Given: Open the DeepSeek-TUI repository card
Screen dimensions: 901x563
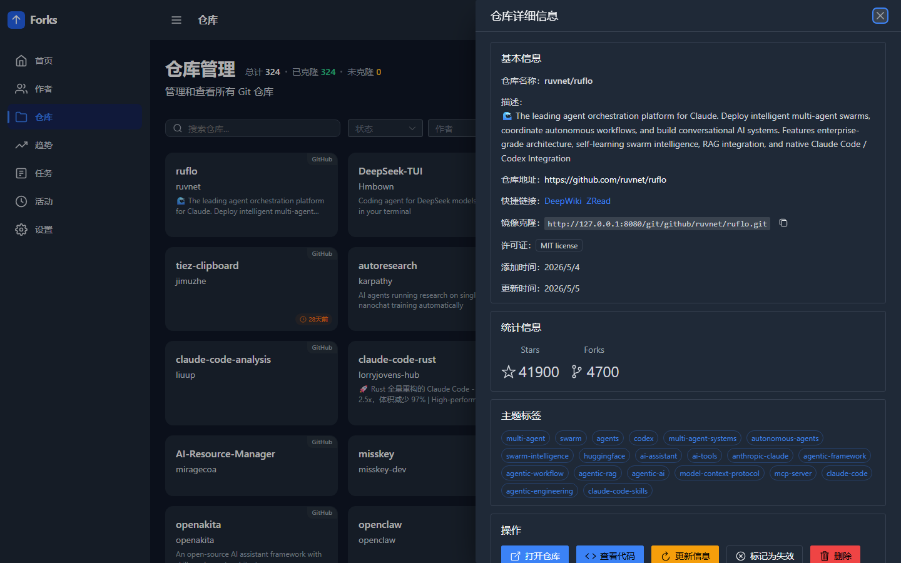Looking at the screenshot, I should coord(412,195).
